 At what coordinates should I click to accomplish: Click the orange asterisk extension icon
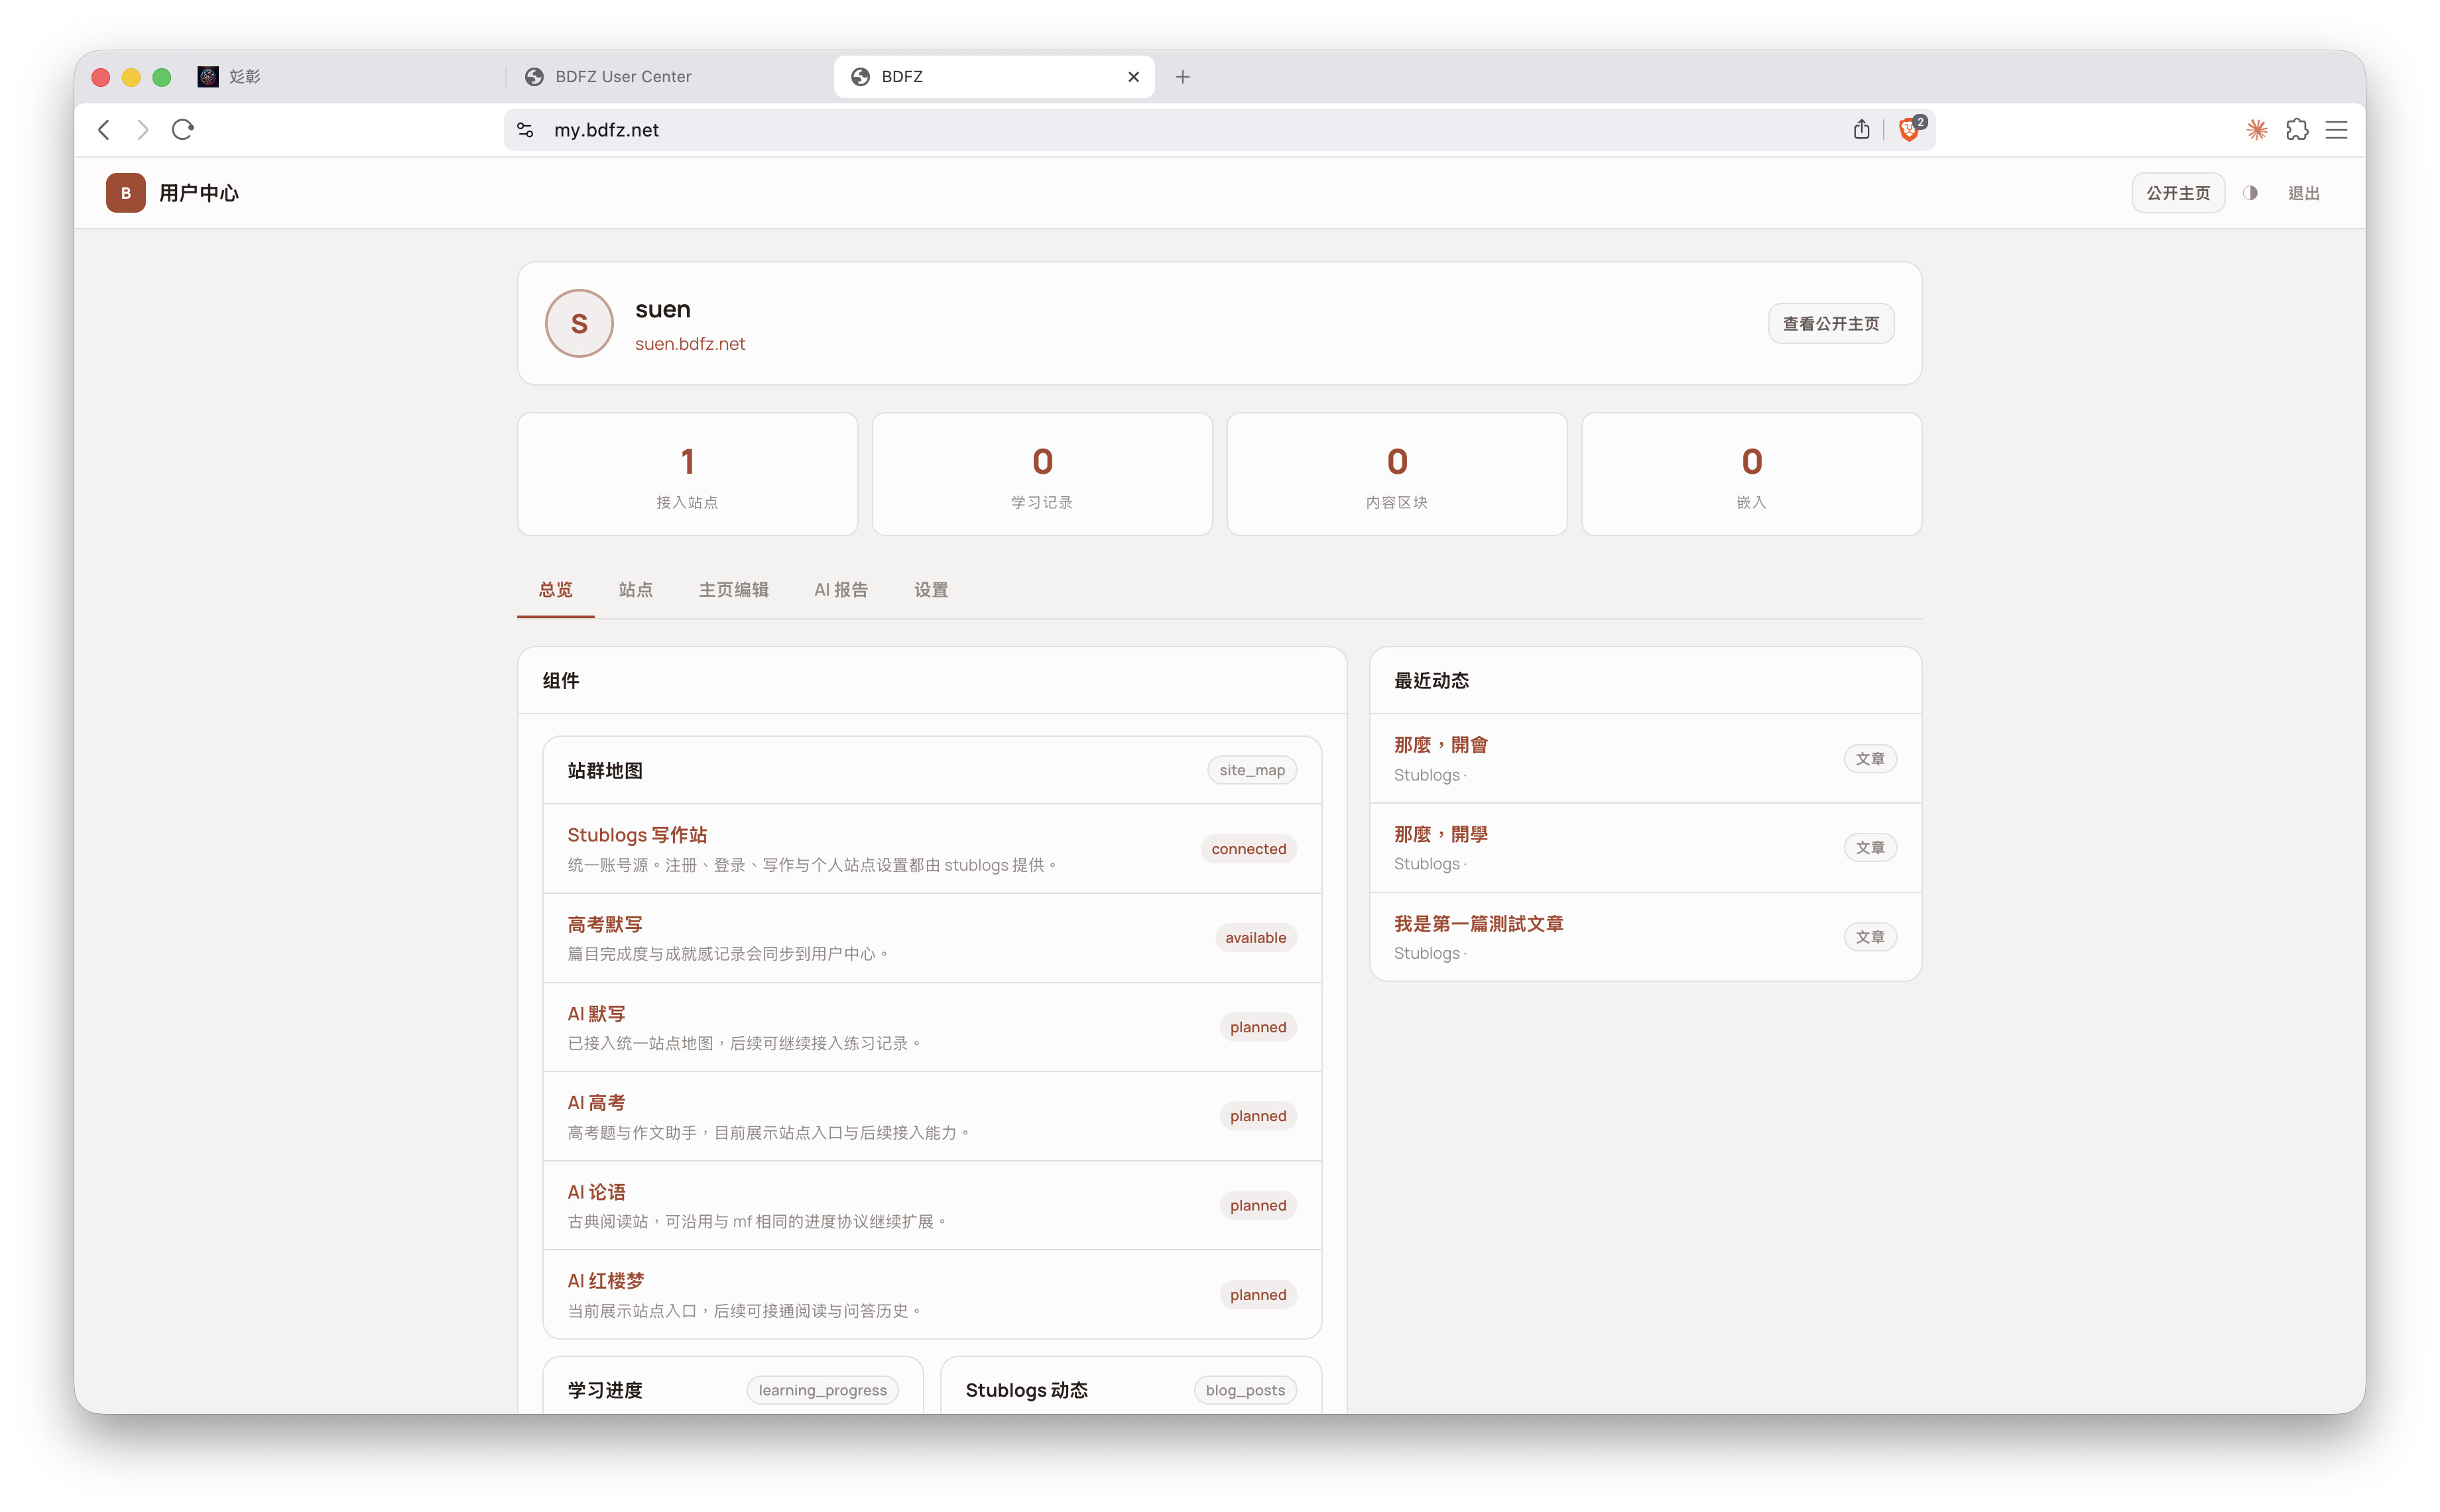click(2257, 130)
